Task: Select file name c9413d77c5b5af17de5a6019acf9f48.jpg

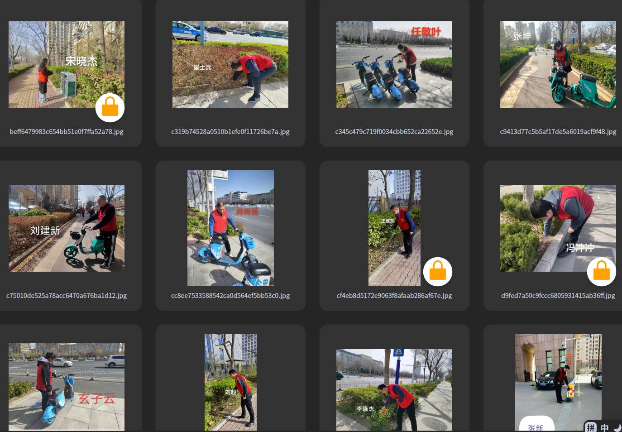Action: [558, 132]
